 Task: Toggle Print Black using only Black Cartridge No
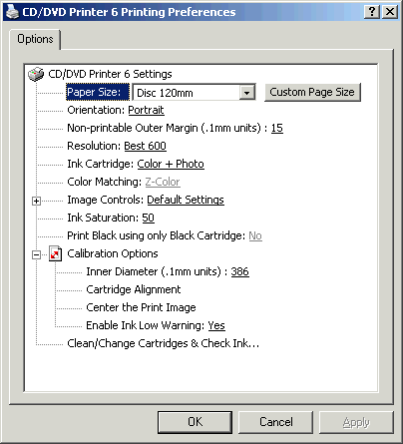click(255, 235)
